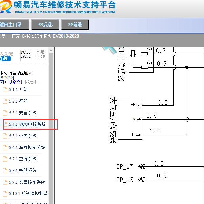Image resolution: width=204 pixels, height=204 pixels.
Task: Click the document icon beside 6.1.1 介绍
Action: pos(5,90)
